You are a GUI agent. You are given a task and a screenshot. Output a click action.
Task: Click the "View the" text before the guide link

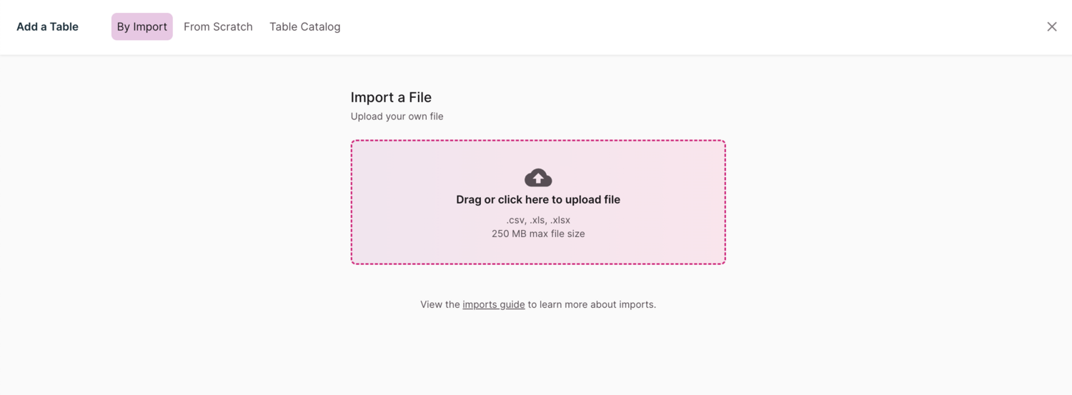pos(440,304)
